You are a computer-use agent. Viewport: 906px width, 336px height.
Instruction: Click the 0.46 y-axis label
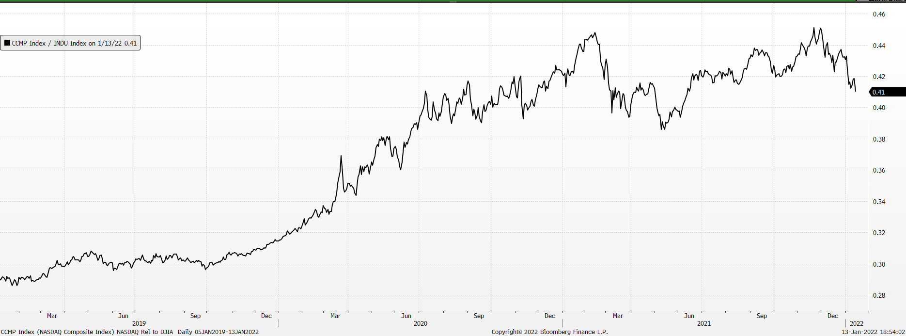coord(879,15)
